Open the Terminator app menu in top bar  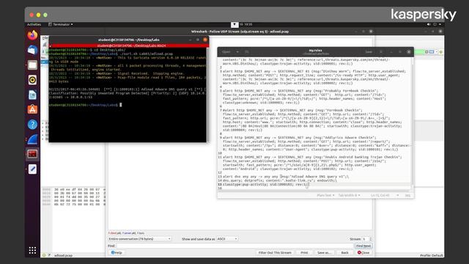[x=61, y=24]
